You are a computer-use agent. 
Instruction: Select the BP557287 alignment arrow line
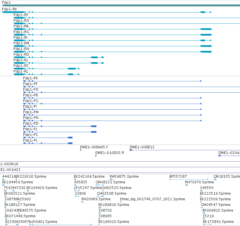click(189, 179)
